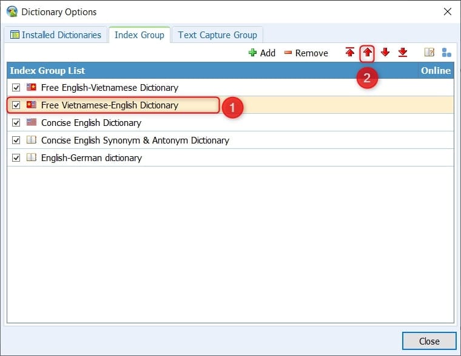Open the Text Capture Group tab
This screenshot has width=461, height=356.
click(217, 35)
